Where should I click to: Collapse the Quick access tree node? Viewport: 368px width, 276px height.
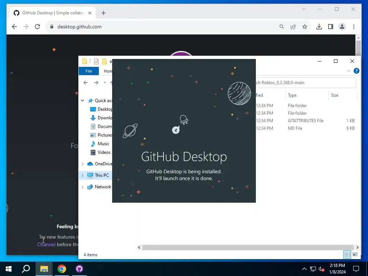pyautogui.click(x=82, y=101)
